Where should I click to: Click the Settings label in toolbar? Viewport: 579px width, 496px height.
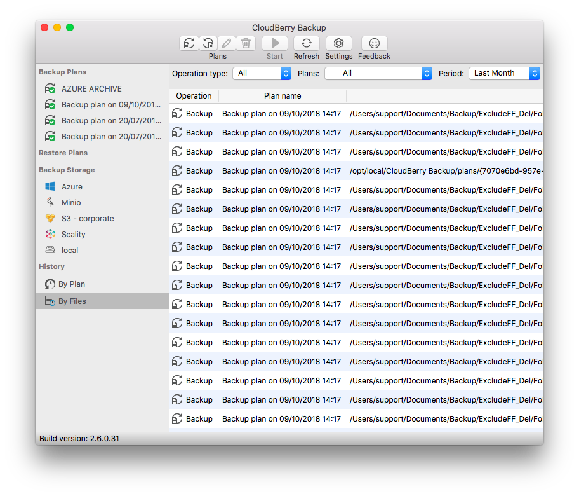338,56
